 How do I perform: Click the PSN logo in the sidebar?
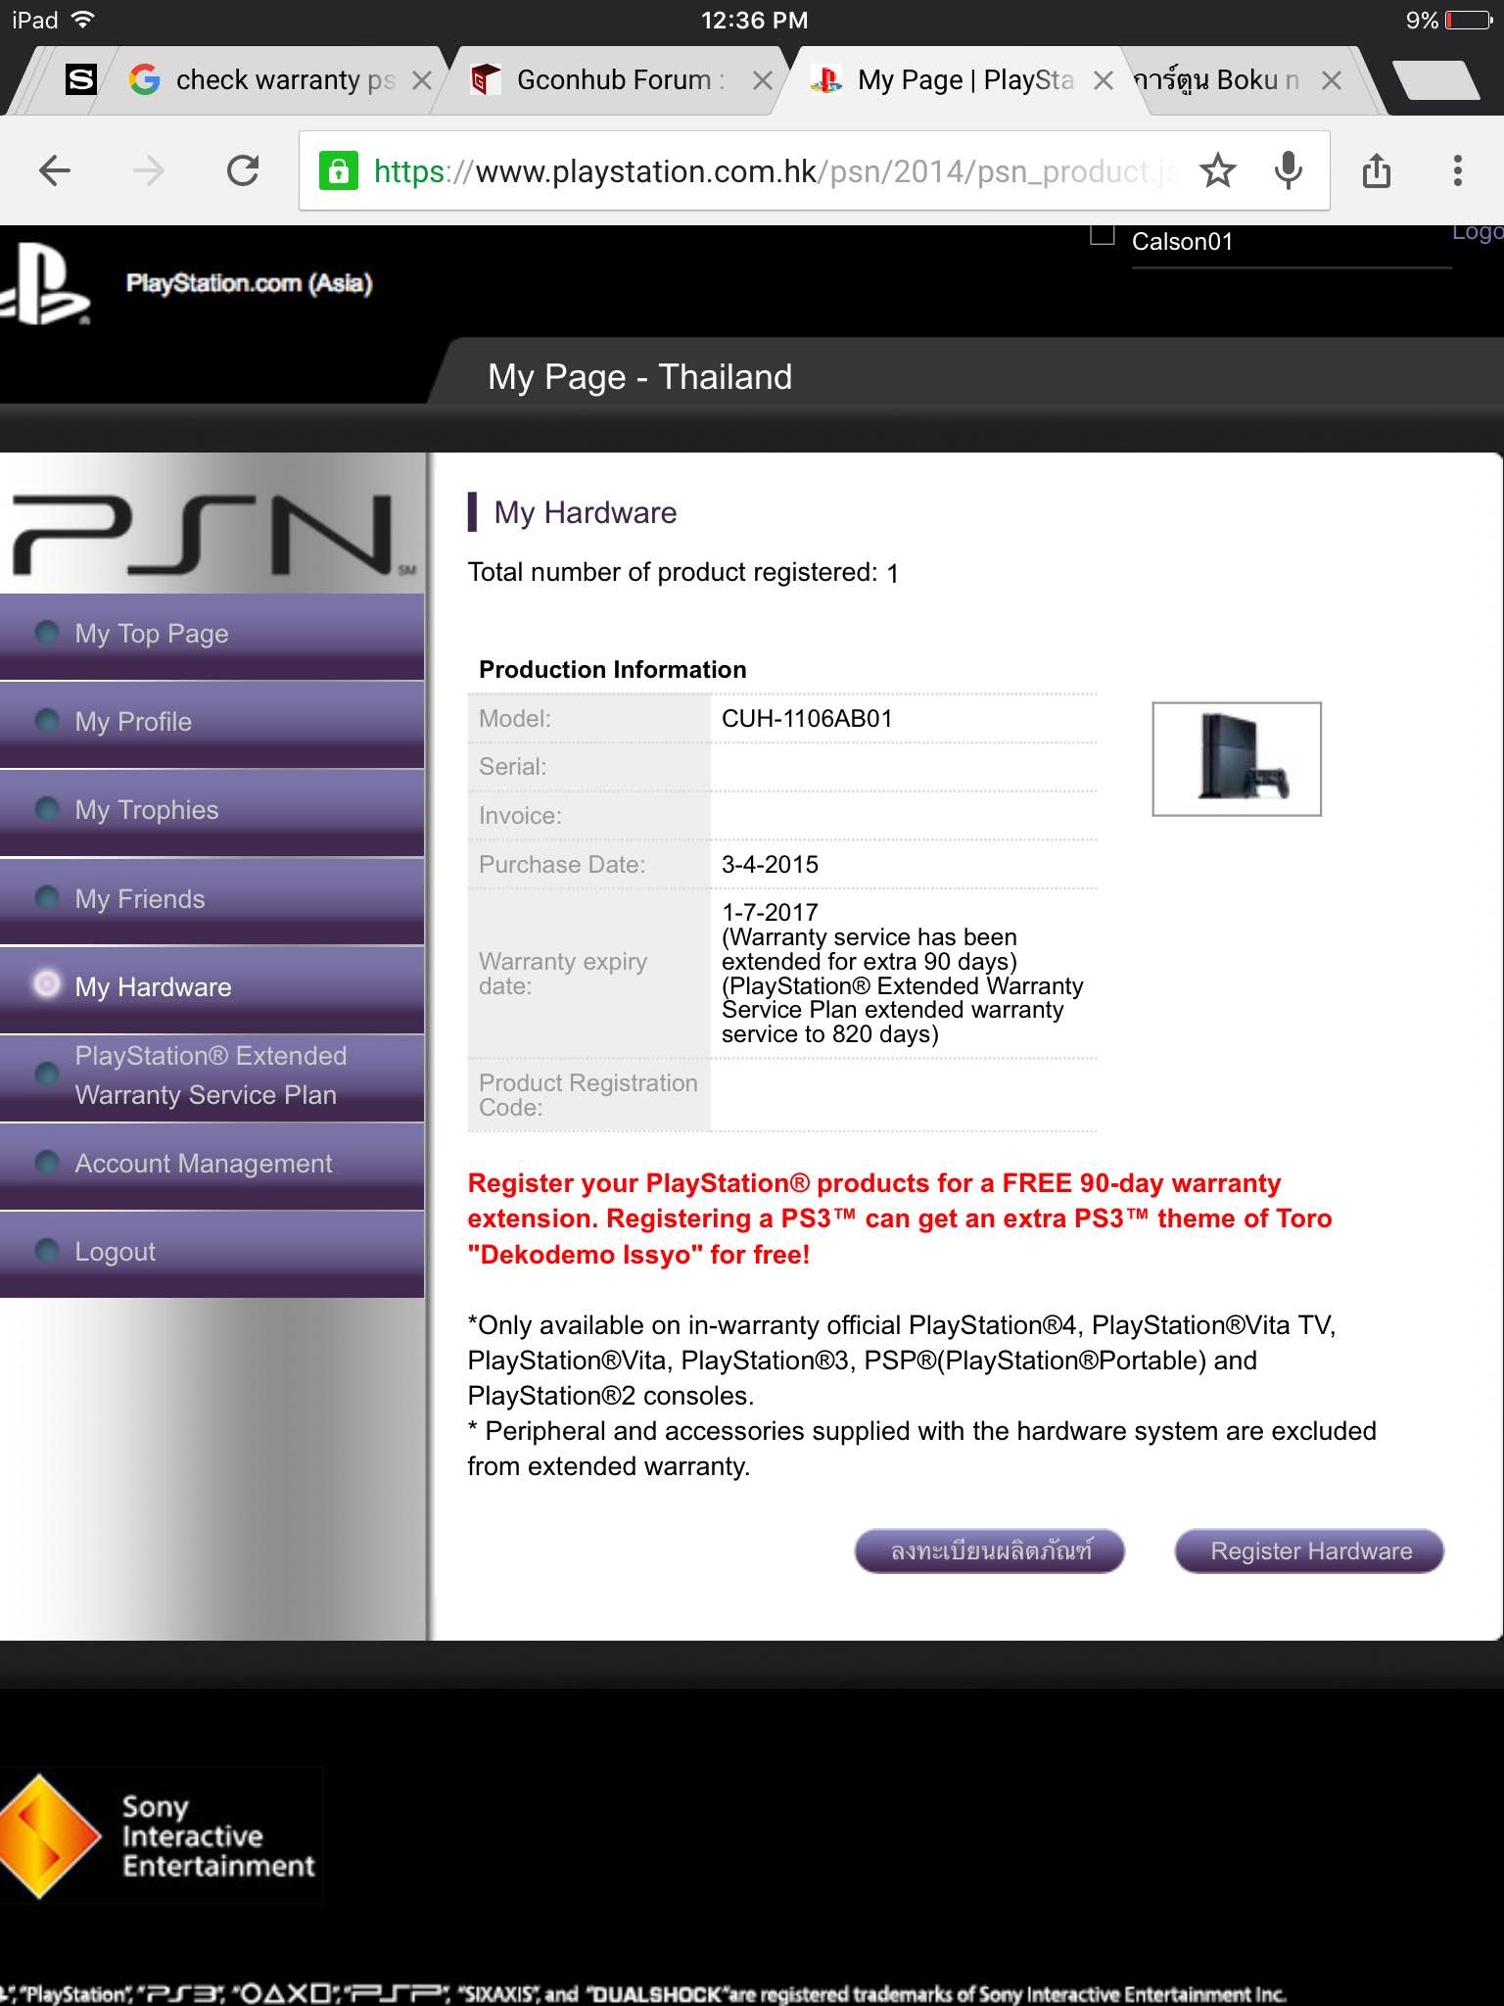point(211,534)
